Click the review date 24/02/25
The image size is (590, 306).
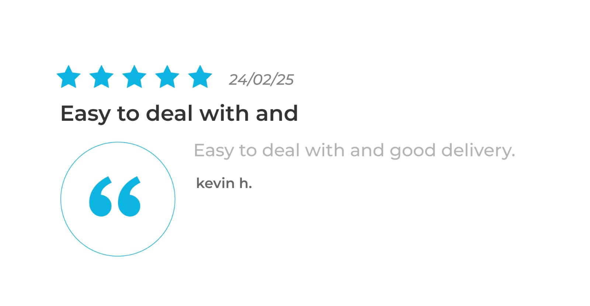261,80
